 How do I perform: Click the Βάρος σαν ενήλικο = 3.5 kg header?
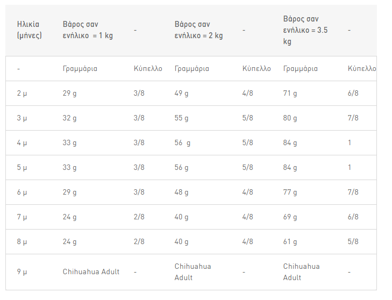[x=305, y=30]
